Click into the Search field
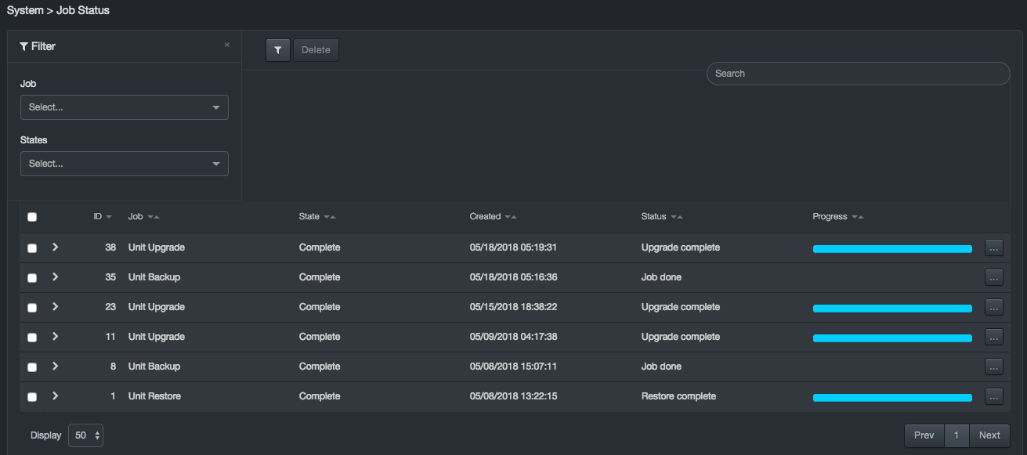This screenshot has height=455, width=1027. click(858, 74)
